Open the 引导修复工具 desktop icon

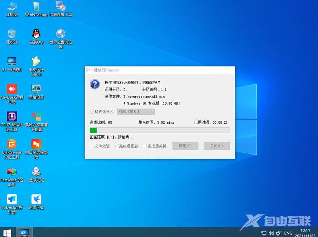[61, 9]
